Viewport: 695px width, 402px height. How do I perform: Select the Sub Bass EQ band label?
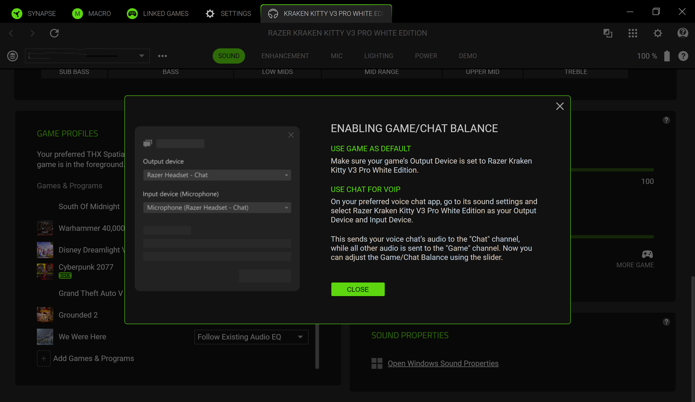pyautogui.click(x=74, y=72)
